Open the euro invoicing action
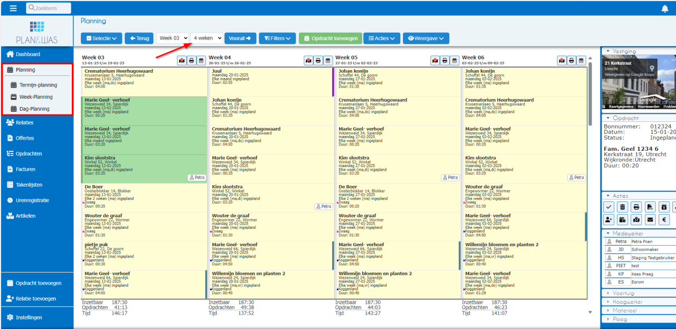 click(664, 220)
